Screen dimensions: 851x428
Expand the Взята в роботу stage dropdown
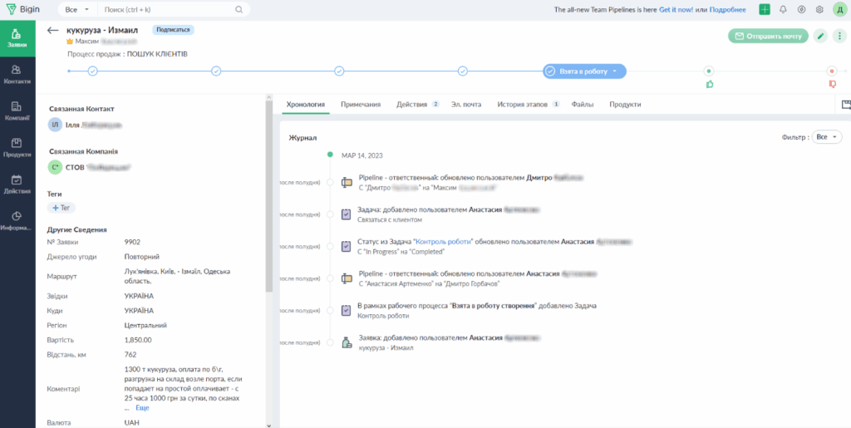coord(615,71)
